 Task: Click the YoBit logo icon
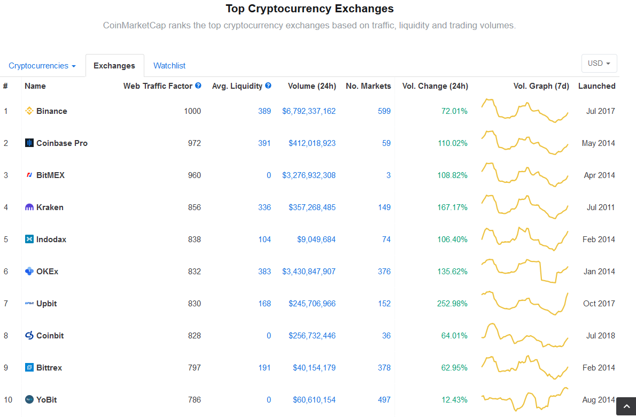(x=29, y=399)
